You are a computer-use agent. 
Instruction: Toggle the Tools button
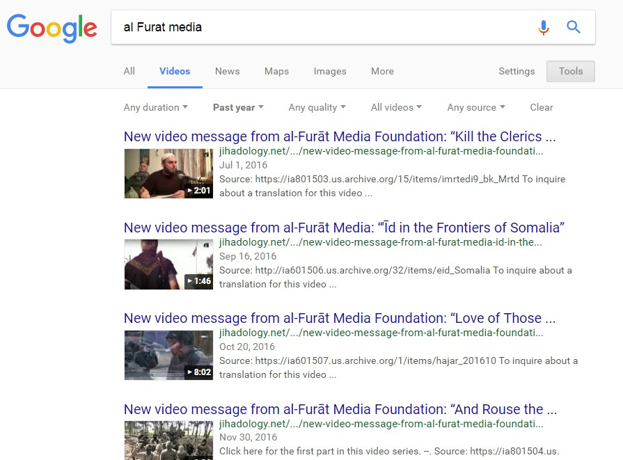[571, 71]
